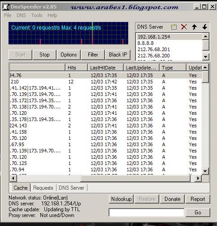The width and height of the screenshot is (217, 226).
Task: Click the disabled Restore button
Action: pyautogui.click(x=147, y=199)
